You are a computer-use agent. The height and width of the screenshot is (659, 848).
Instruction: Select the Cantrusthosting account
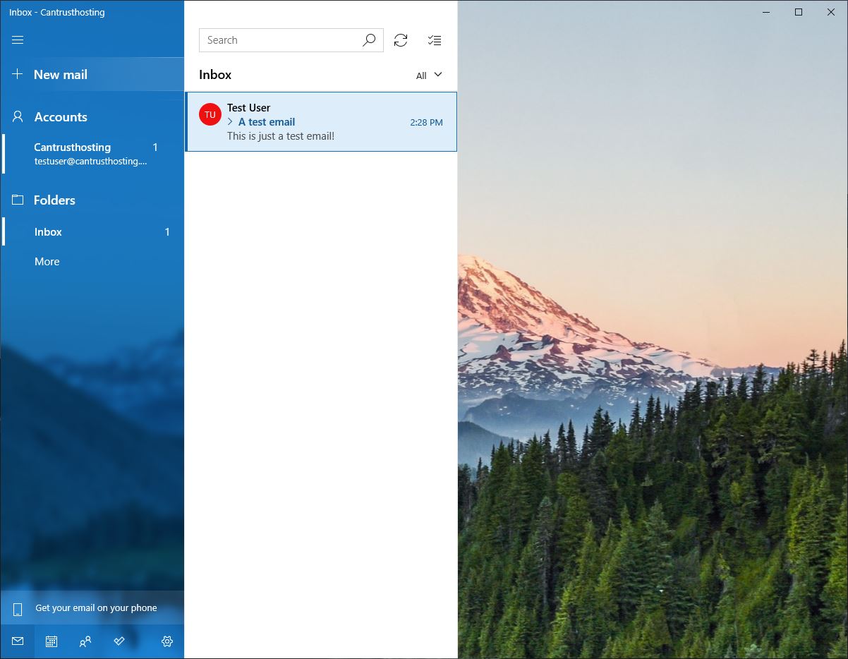[92, 154]
